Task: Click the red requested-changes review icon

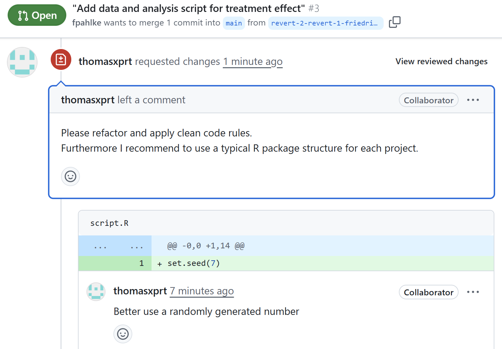Action: pyautogui.click(x=61, y=60)
